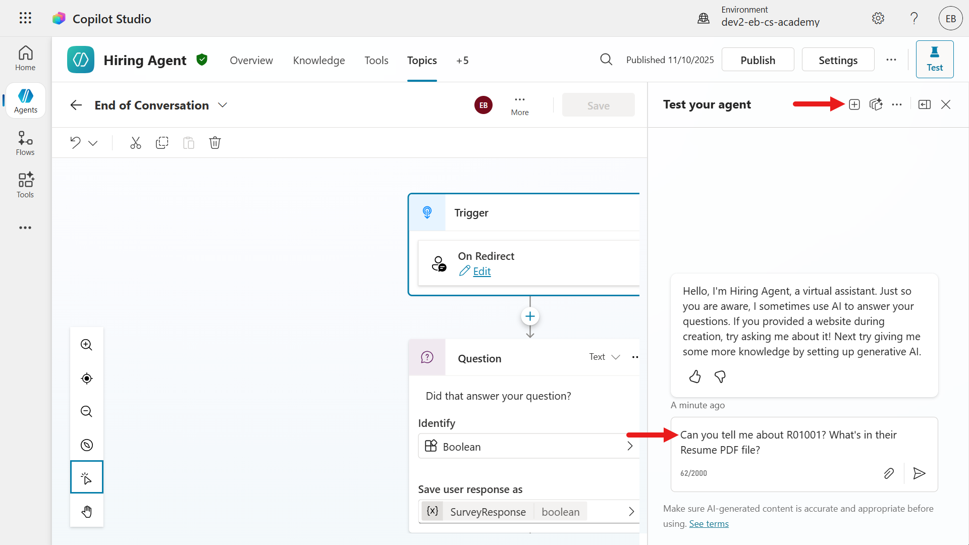Open the Overview tab
The width and height of the screenshot is (969, 545).
pyautogui.click(x=251, y=60)
